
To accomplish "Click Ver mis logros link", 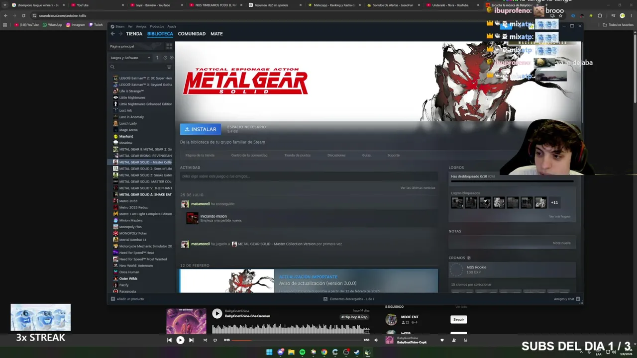I will [x=560, y=216].
